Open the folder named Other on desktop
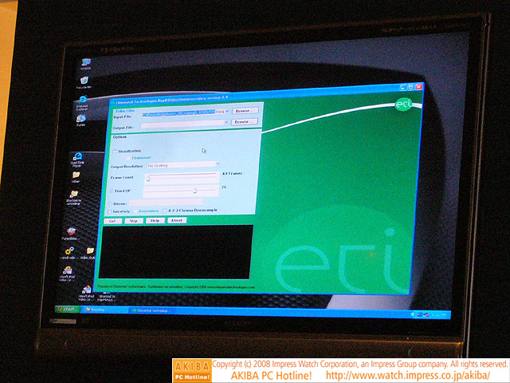The width and height of the screenshot is (510, 383). click(x=76, y=176)
